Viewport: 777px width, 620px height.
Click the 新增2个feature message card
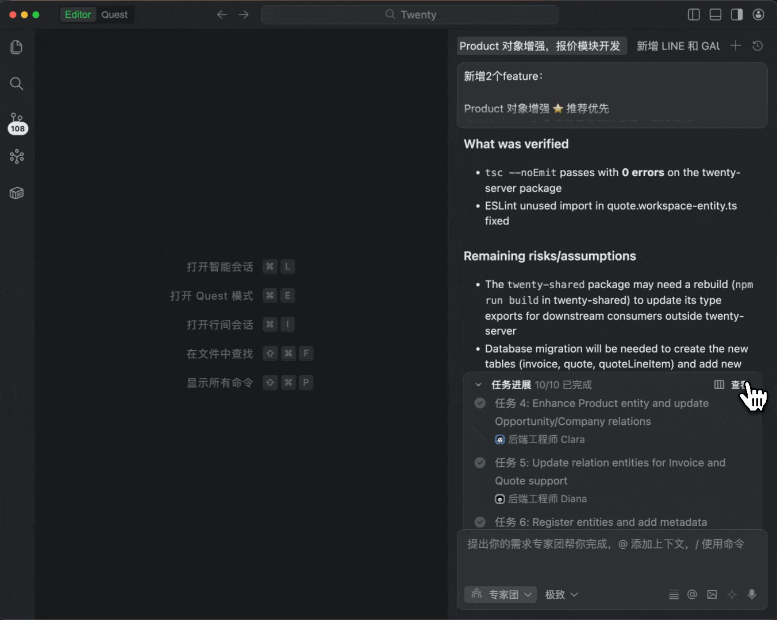(x=612, y=95)
